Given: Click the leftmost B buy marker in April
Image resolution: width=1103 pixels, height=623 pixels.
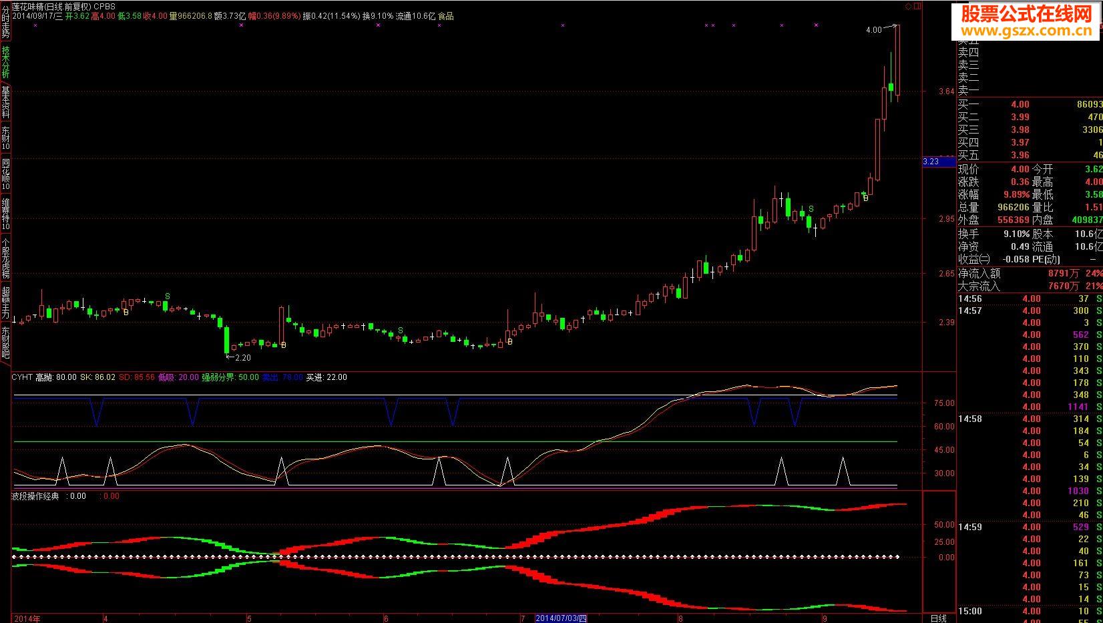Looking at the screenshot, I should point(126,312).
